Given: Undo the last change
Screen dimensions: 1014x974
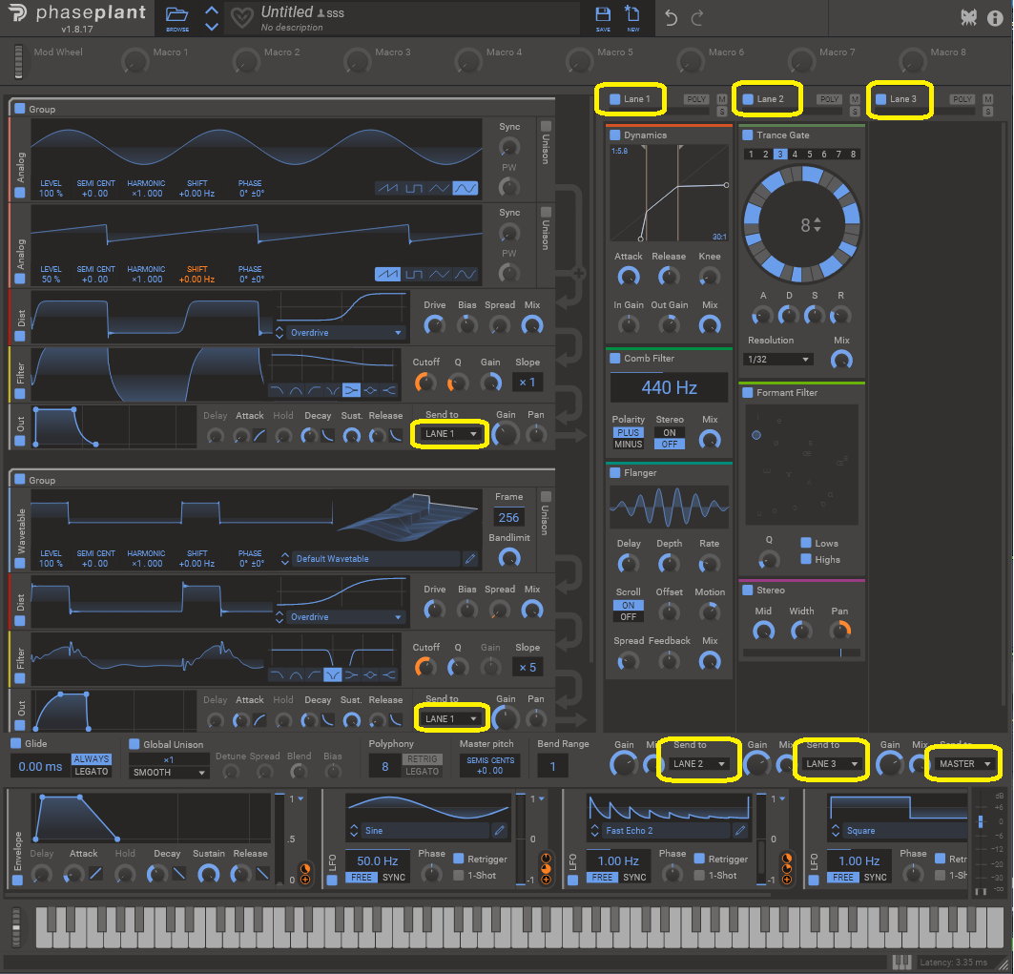Looking at the screenshot, I should 672,18.
